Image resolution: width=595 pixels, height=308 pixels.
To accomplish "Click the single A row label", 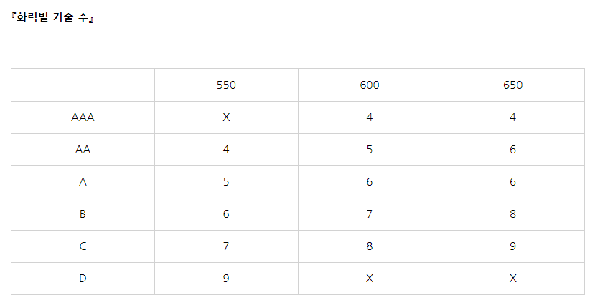I will point(83,182).
